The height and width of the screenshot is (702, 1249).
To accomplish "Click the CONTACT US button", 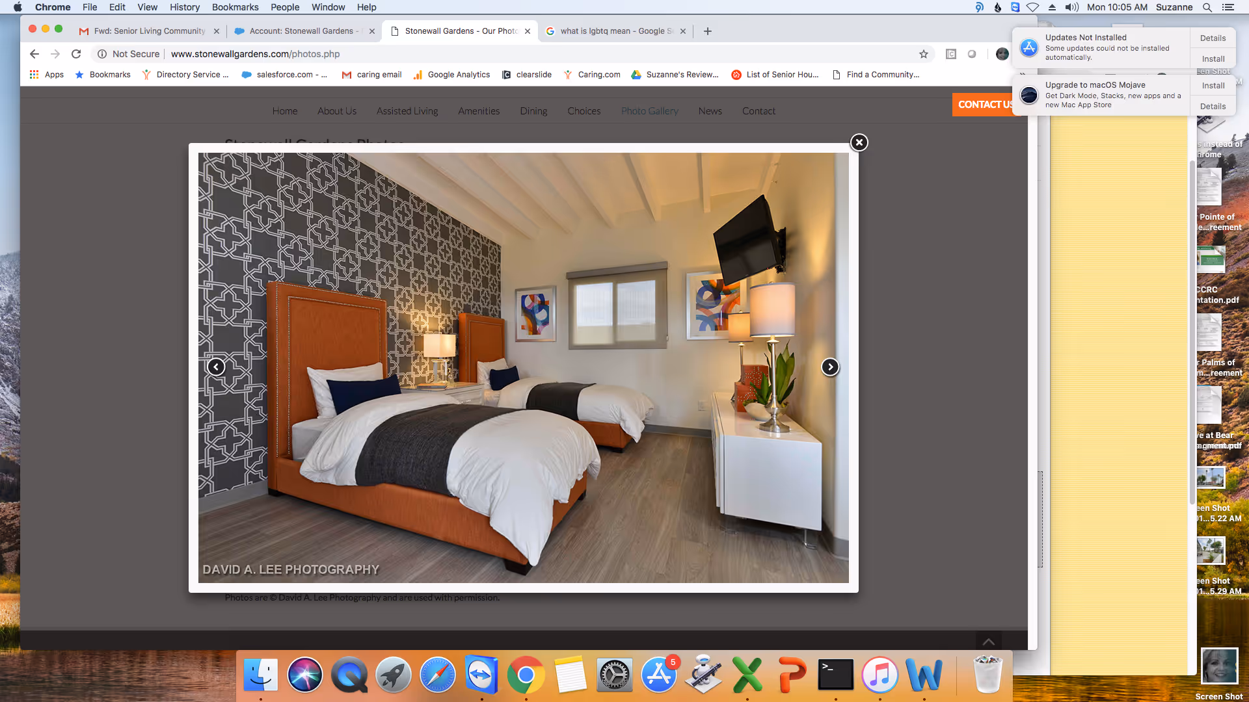I will [986, 104].
